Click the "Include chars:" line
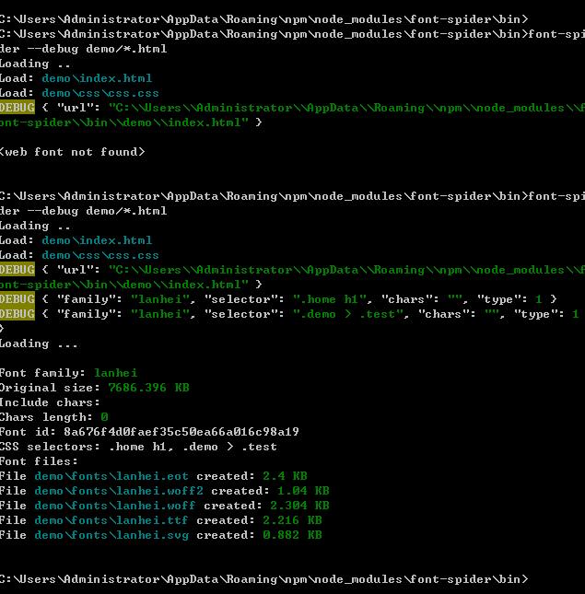This screenshot has height=594, width=585. [50, 402]
